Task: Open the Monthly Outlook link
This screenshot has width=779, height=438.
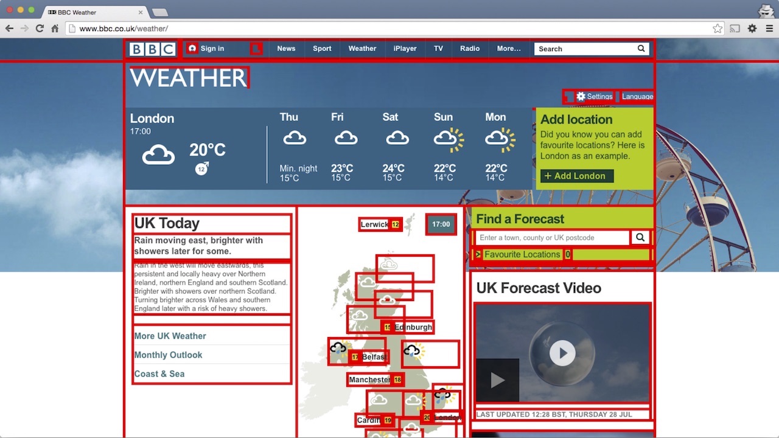Action: point(168,355)
